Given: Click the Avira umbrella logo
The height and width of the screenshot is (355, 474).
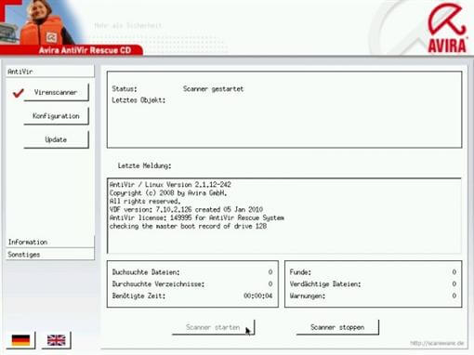Looking at the screenshot, I should point(447,29).
